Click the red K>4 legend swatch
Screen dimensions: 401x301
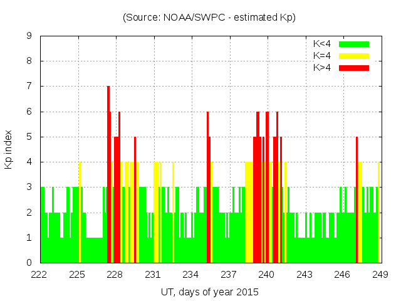(354, 67)
